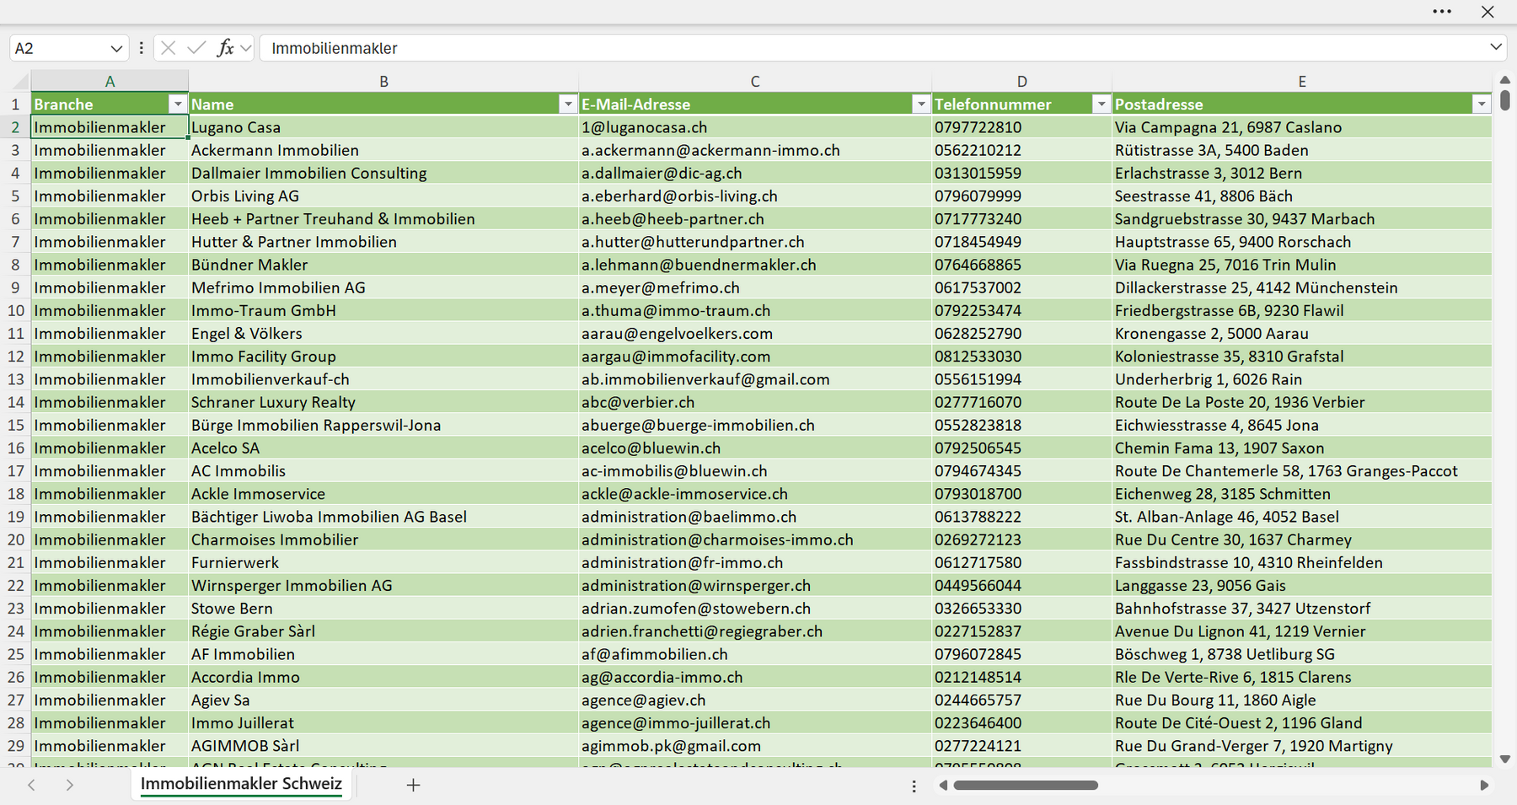Select address Langgasse 23, 9056 Gais
Viewport: 1517px width, 805px height.
coord(1302,585)
